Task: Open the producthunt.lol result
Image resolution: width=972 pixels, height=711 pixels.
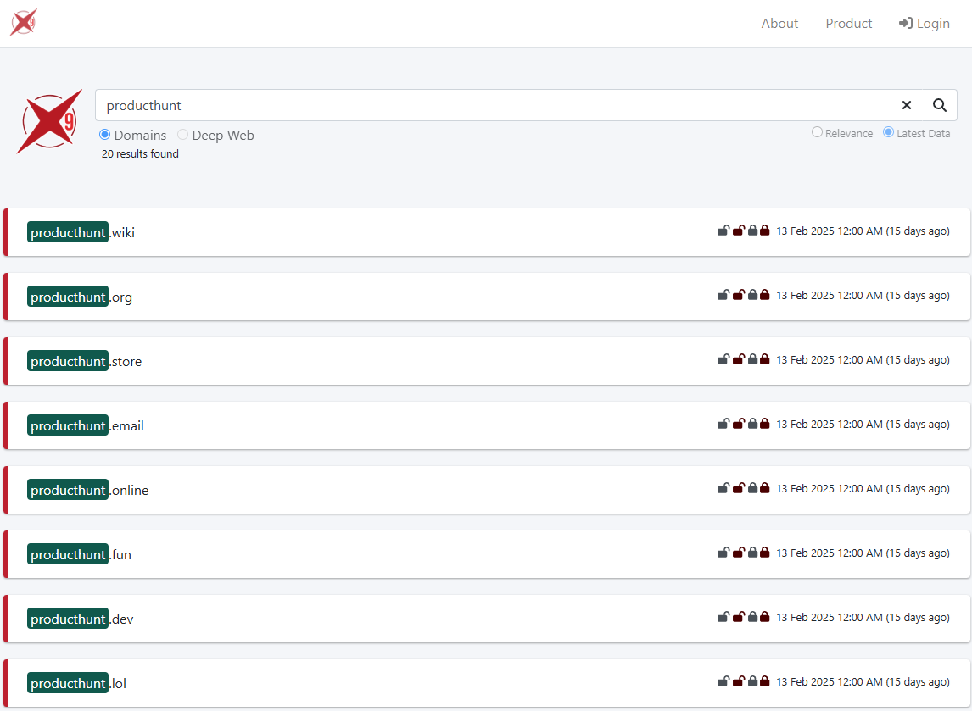Action: (77, 683)
